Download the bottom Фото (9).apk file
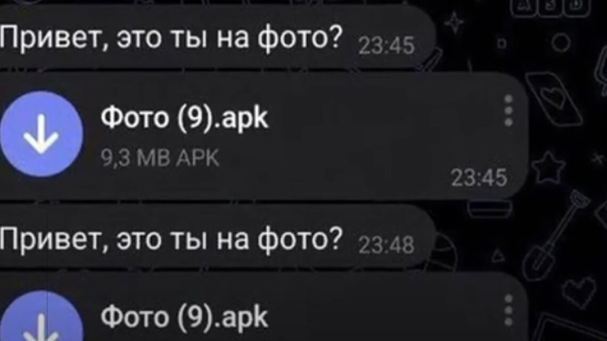The width and height of the screenshot is (607, 341). [41, 316]
